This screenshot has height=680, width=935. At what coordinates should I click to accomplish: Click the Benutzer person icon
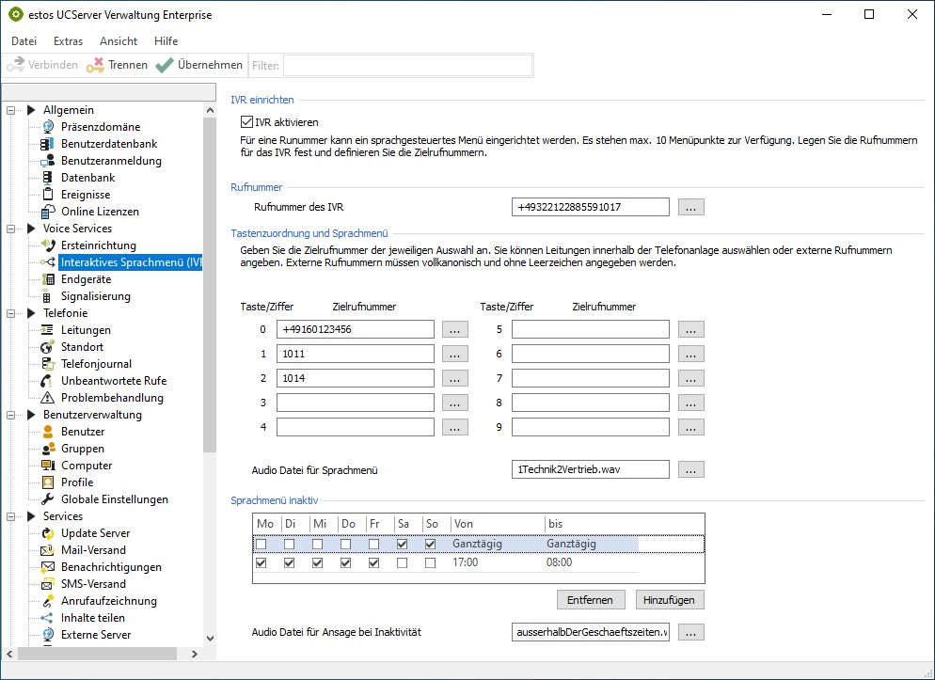pos(48,432)
